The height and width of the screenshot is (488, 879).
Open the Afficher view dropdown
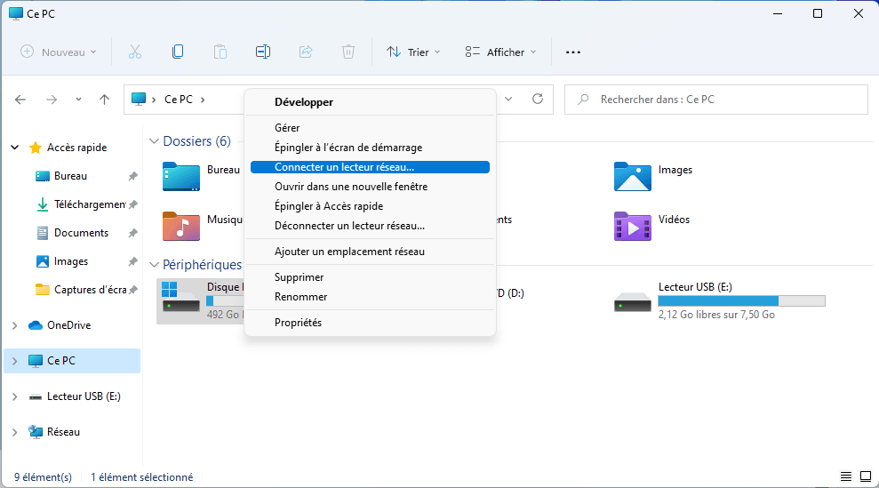click(x=501, y=52)
